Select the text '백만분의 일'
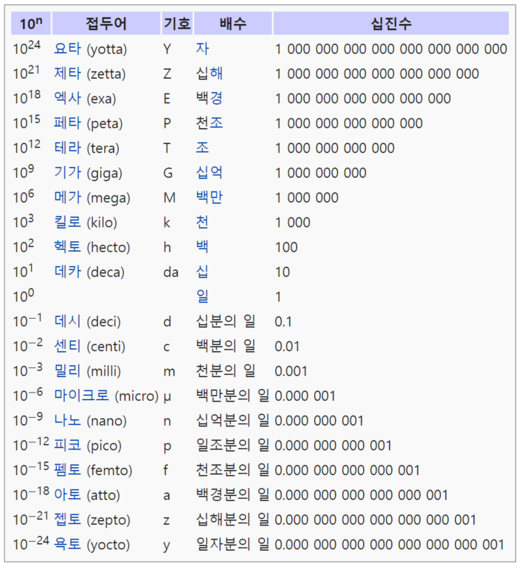520x567 pixels. tap(232, 395)
